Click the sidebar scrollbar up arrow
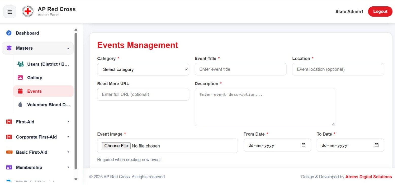 coord(76,30)
